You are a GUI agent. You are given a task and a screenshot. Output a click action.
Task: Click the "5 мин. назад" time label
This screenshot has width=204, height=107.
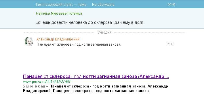[x=34, y=86]
